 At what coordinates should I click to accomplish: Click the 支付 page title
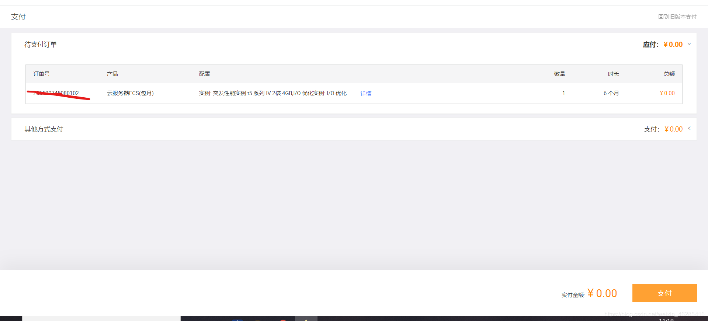pos(18,17)
